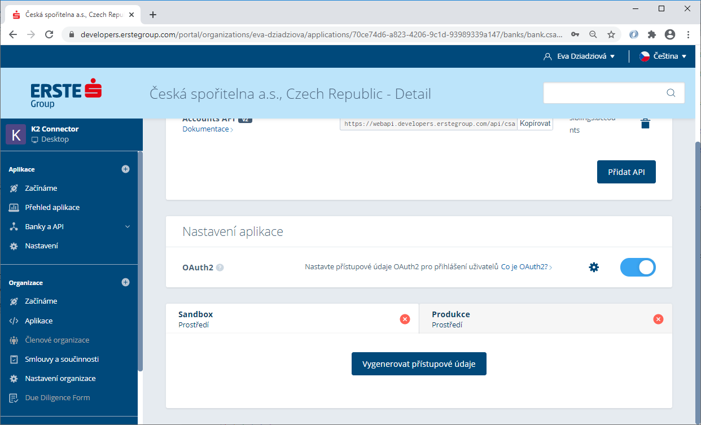Open Začínáme under Aplikace
Viewport: 701px width, 425px height.
tap(41, 188)
